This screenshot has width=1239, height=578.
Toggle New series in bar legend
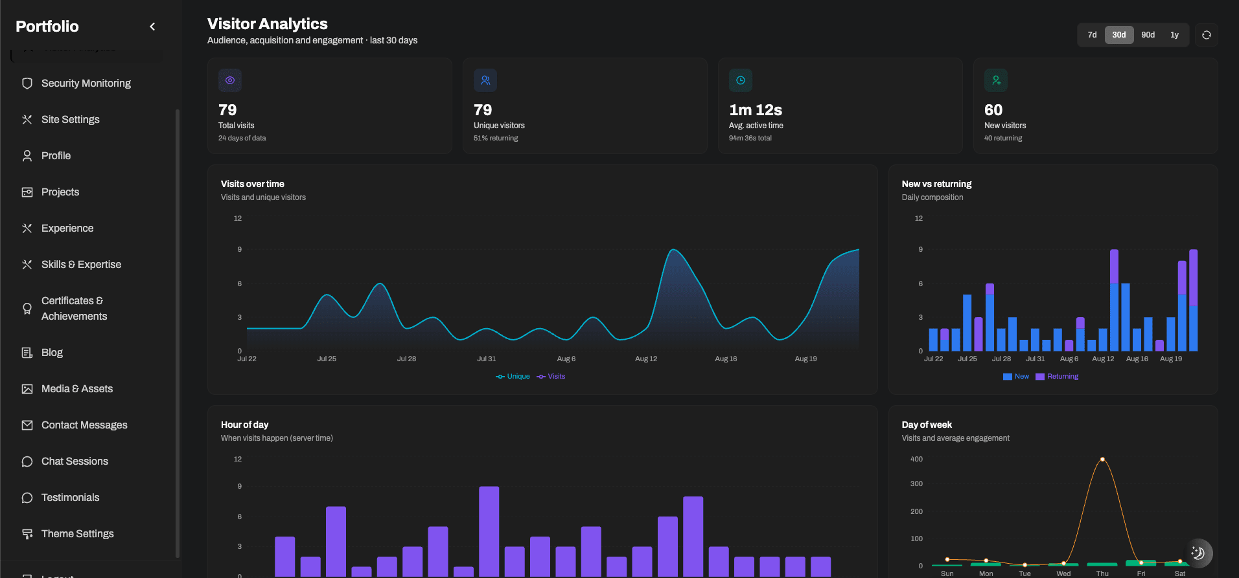[x=1016, y=377]
